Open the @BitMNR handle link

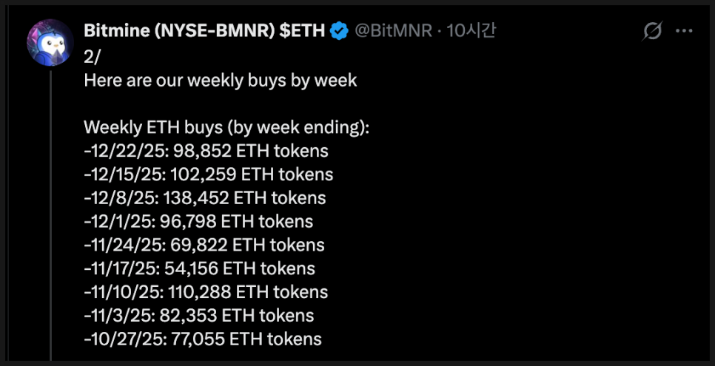[x=393, y=31]
